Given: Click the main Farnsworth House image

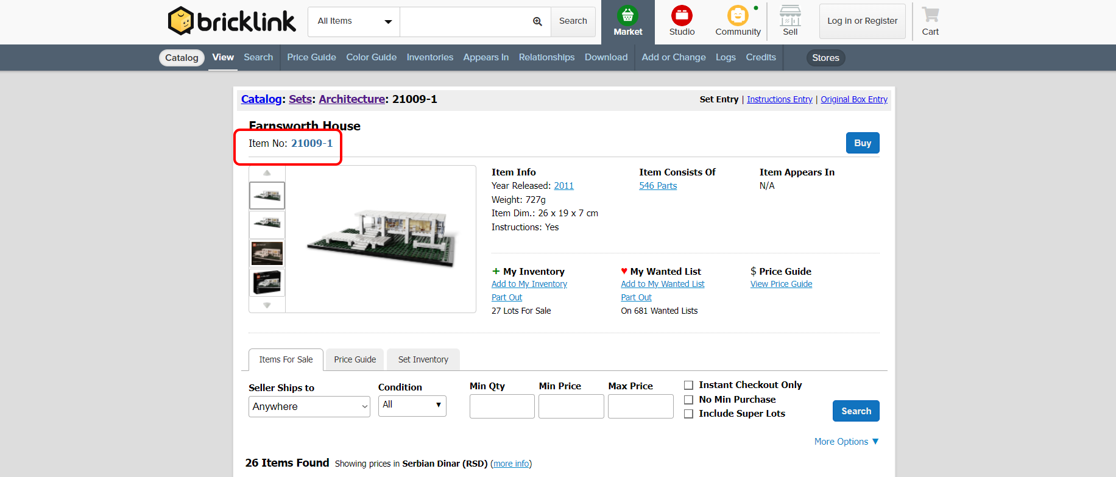Looking at the screenshot, I should (x=382, y=238).
